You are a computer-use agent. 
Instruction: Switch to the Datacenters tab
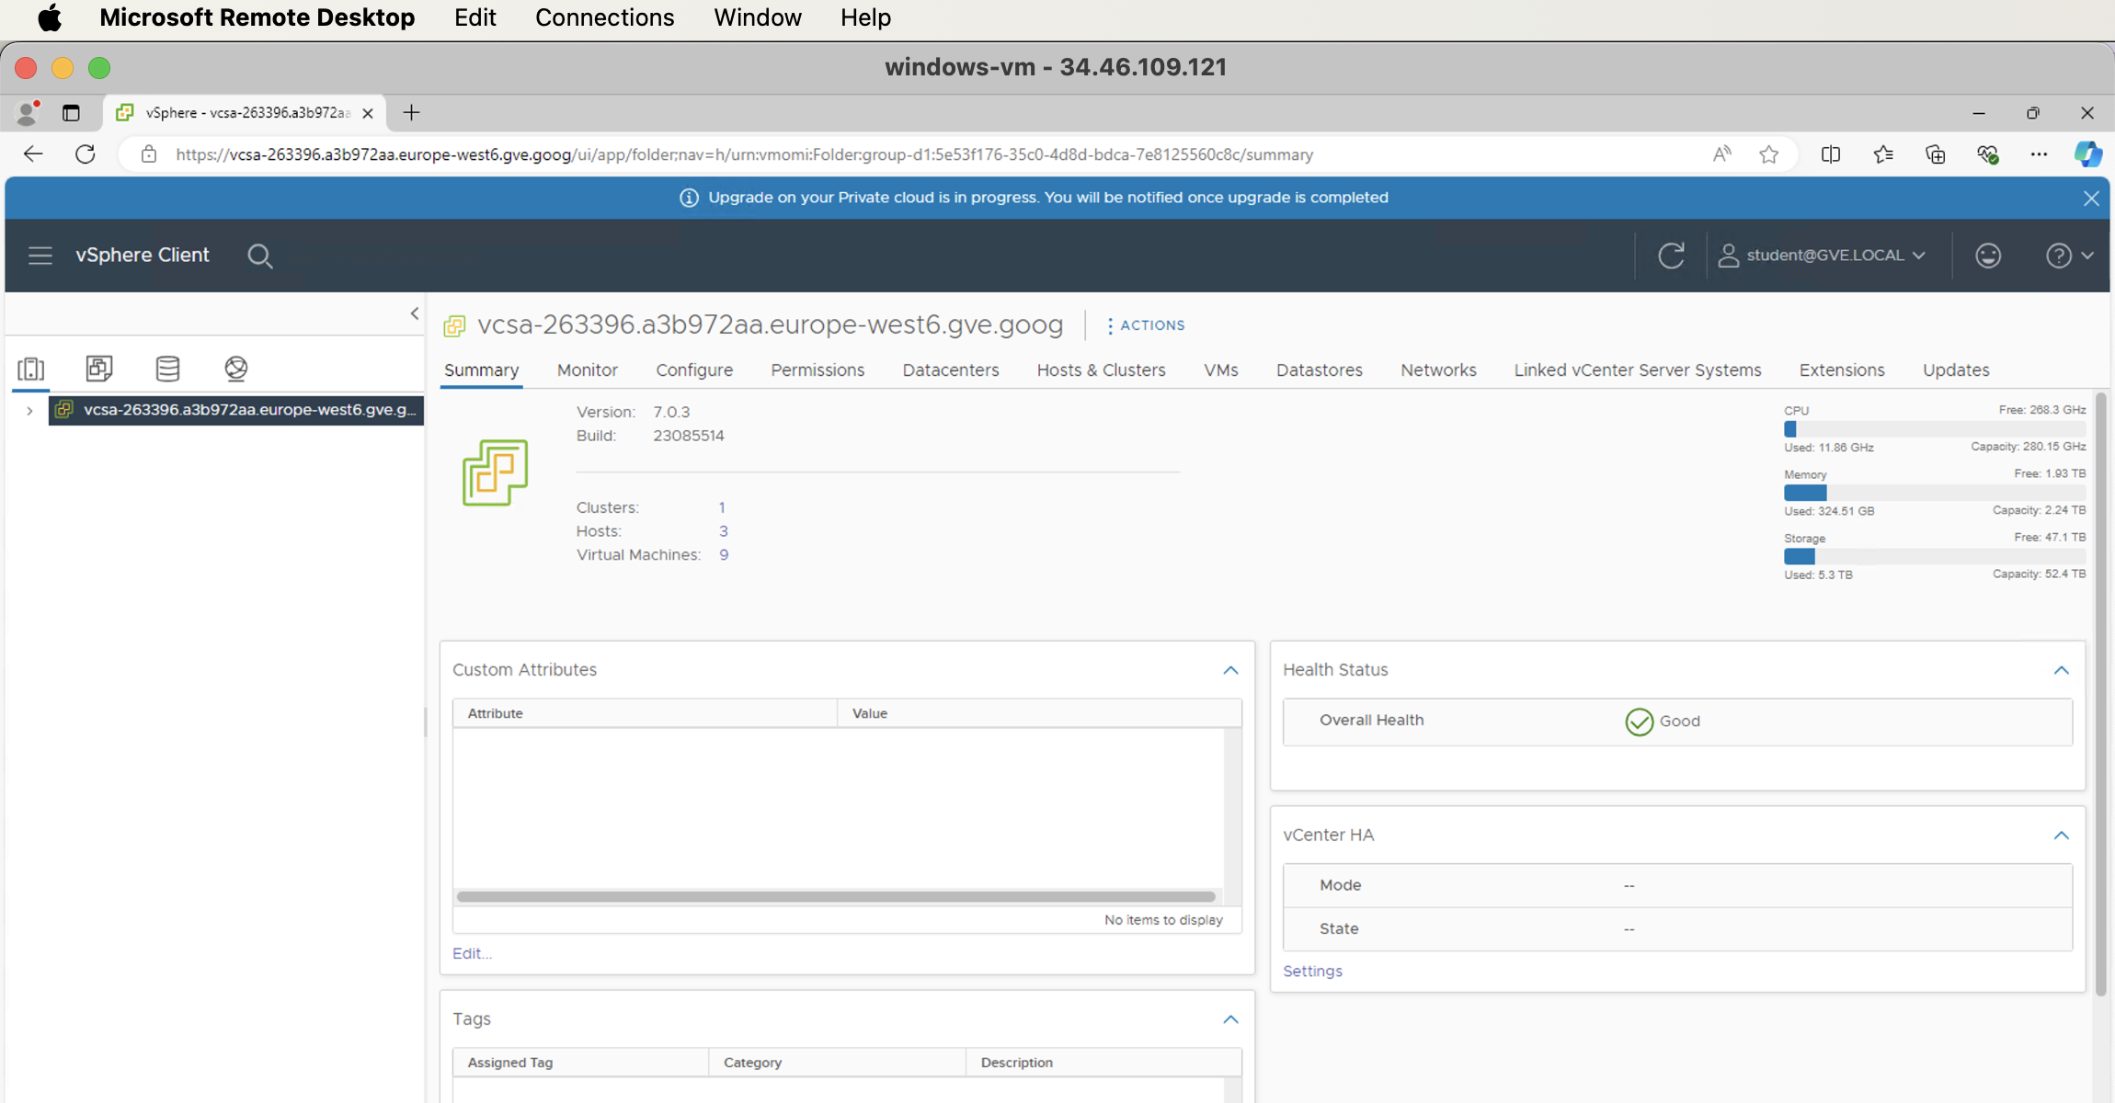tap(951, 370)
